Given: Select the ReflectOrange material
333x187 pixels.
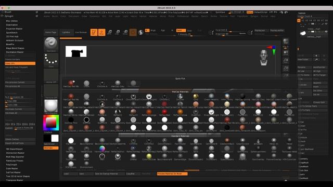Looking at the screenshot, I should point(149,112).
